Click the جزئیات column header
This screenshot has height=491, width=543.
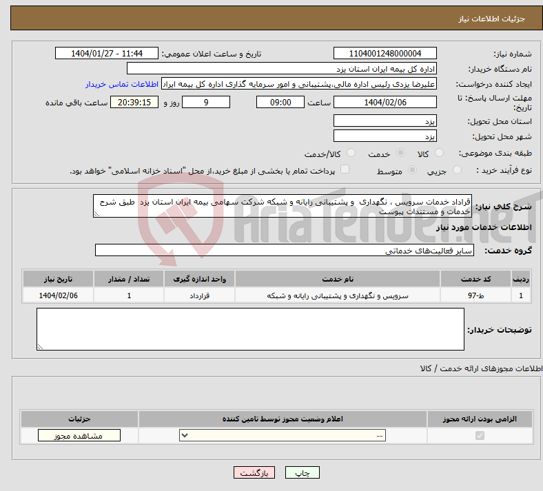(x=79, y=419)
